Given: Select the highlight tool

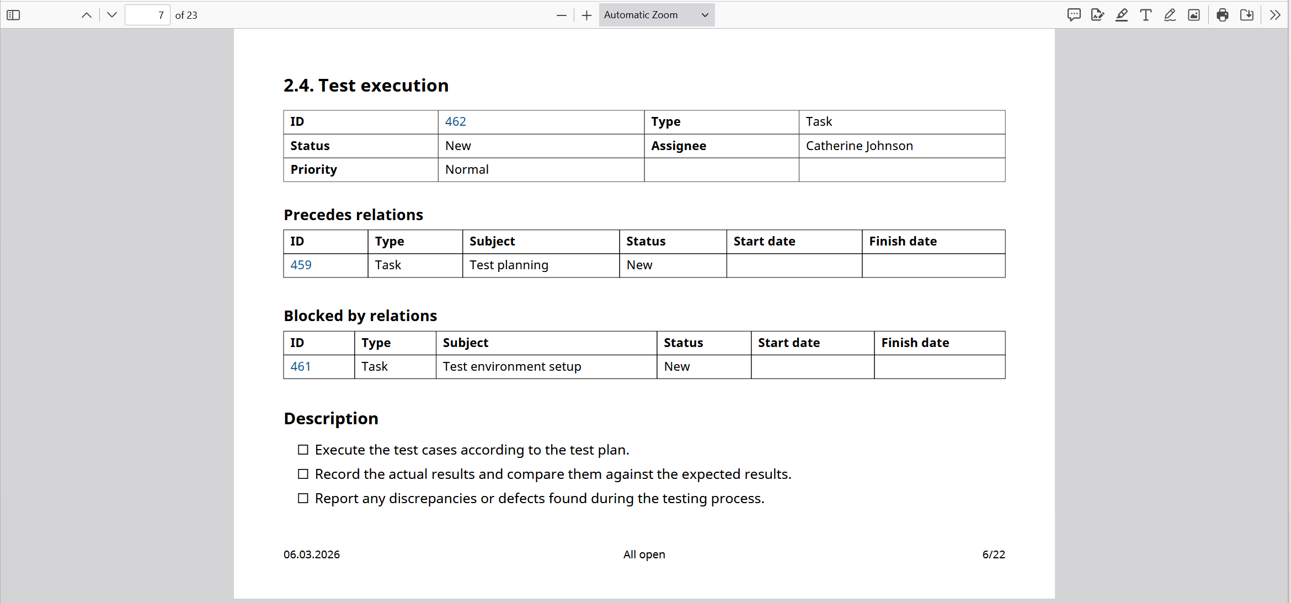Looking at the screenshot, I should pos(1122,15).
